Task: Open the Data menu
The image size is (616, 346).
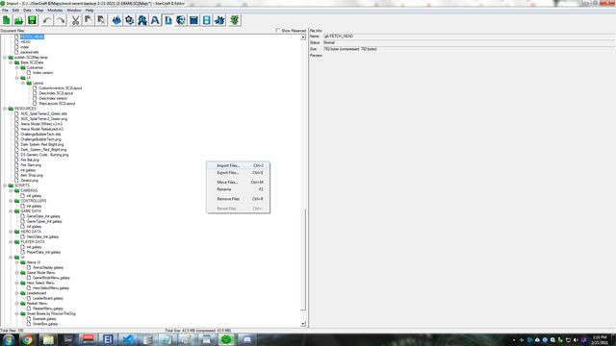Action: click(x=27, y=11)
